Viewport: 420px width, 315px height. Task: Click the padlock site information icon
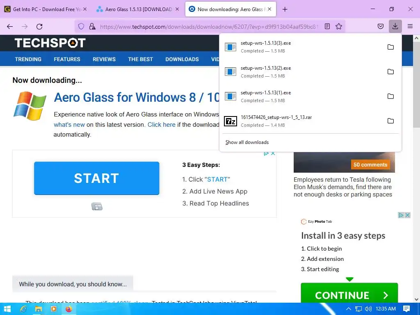click(92, 26)
